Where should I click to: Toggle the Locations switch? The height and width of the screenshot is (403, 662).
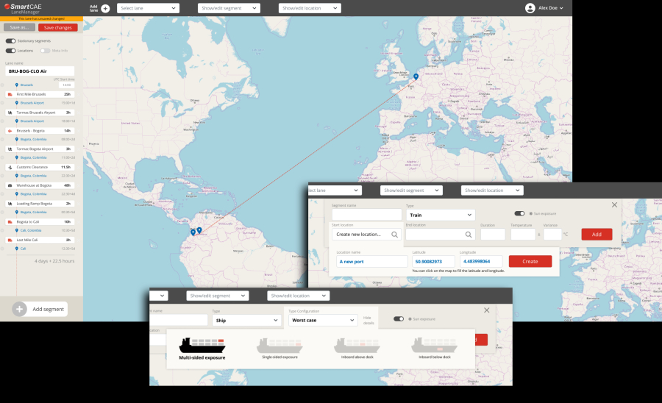(10, 51)
